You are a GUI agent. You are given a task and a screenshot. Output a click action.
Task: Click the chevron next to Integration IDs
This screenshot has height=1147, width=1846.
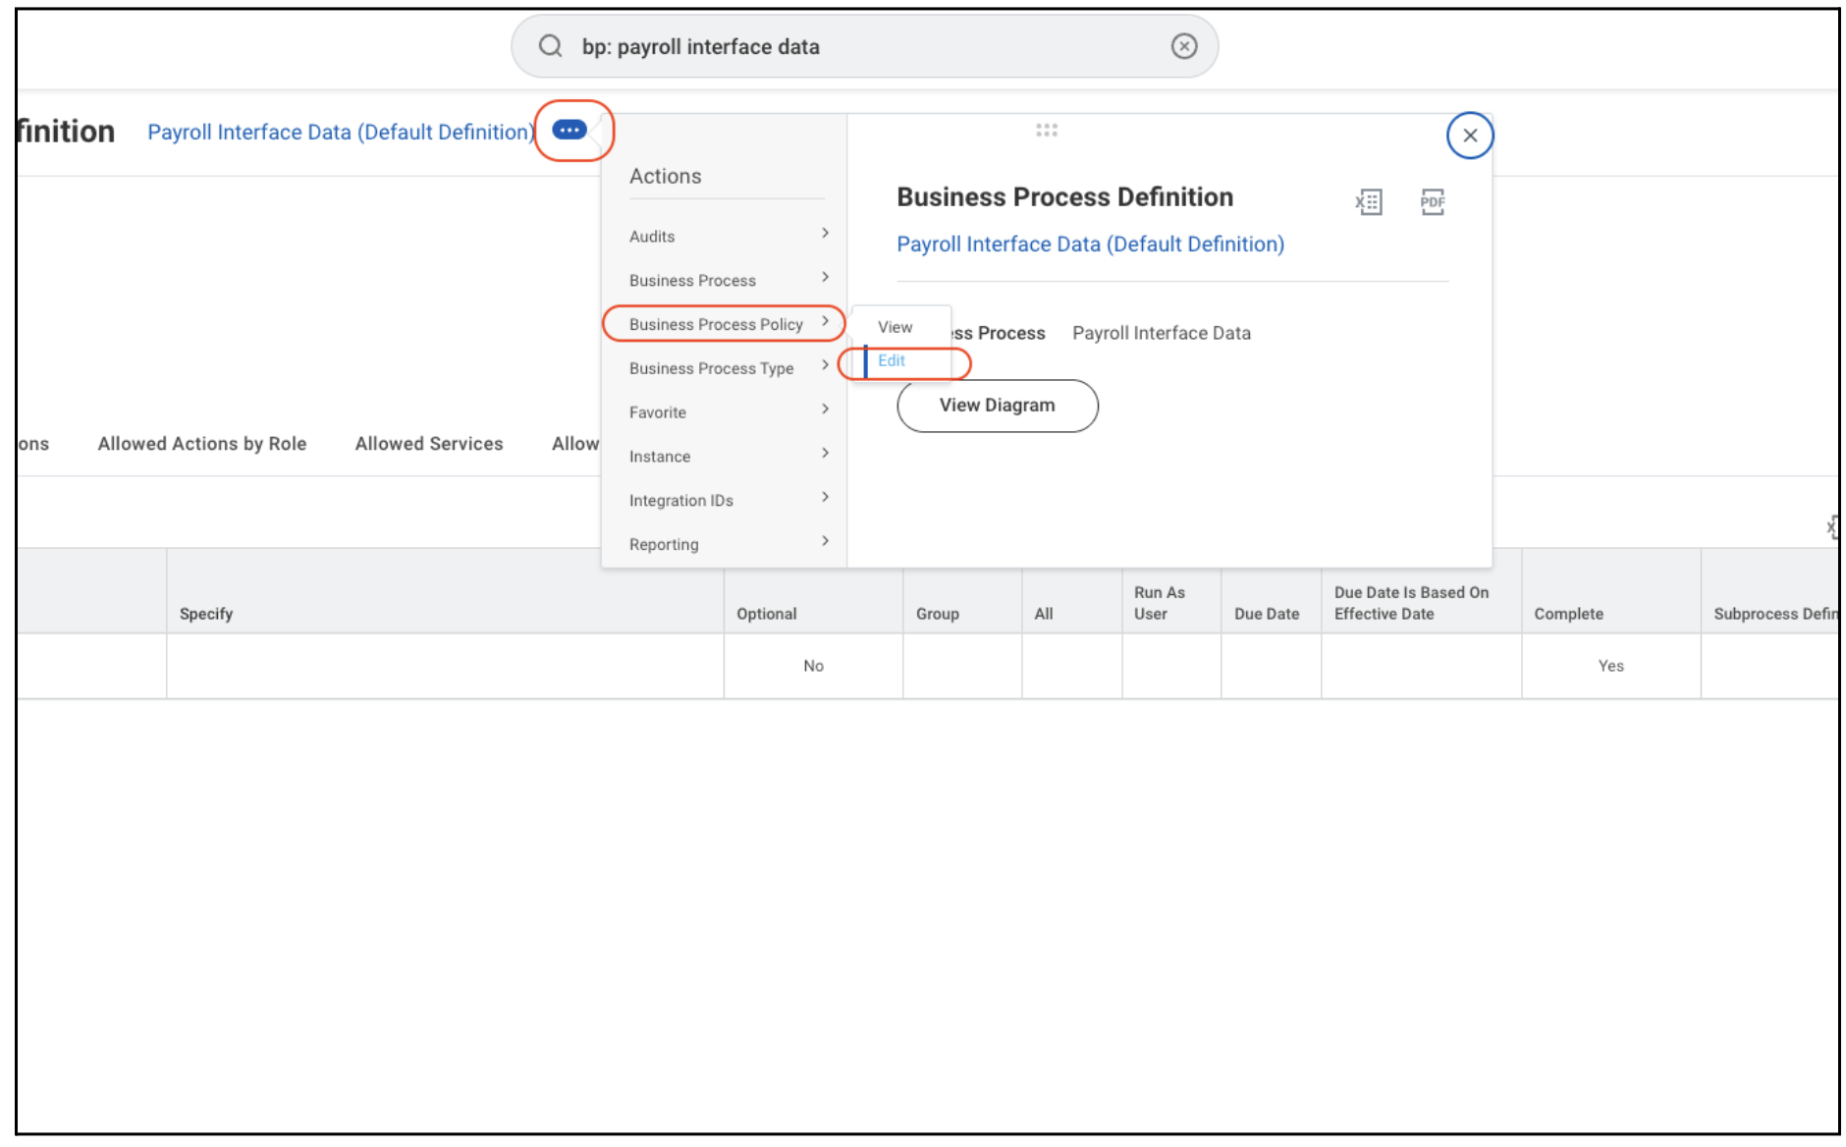pyautogui.click(x=825, y=497)
